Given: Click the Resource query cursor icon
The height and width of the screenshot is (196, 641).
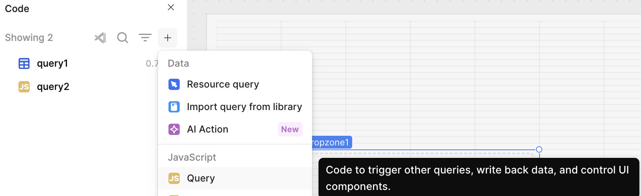Looking at the screenshot, I should tap(174, 84).
